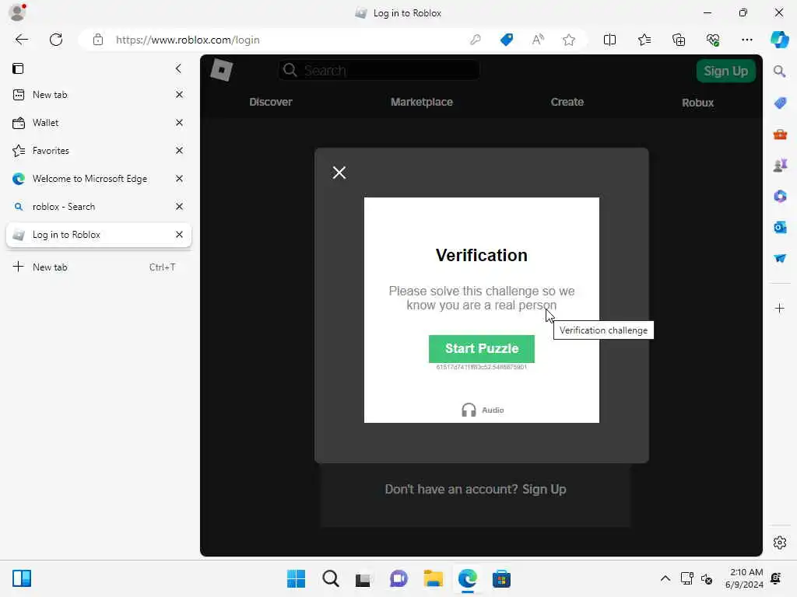This screenshot has height=597, width=797.
Task: Switch to roblox - Search tab
Action: point(99,206)
